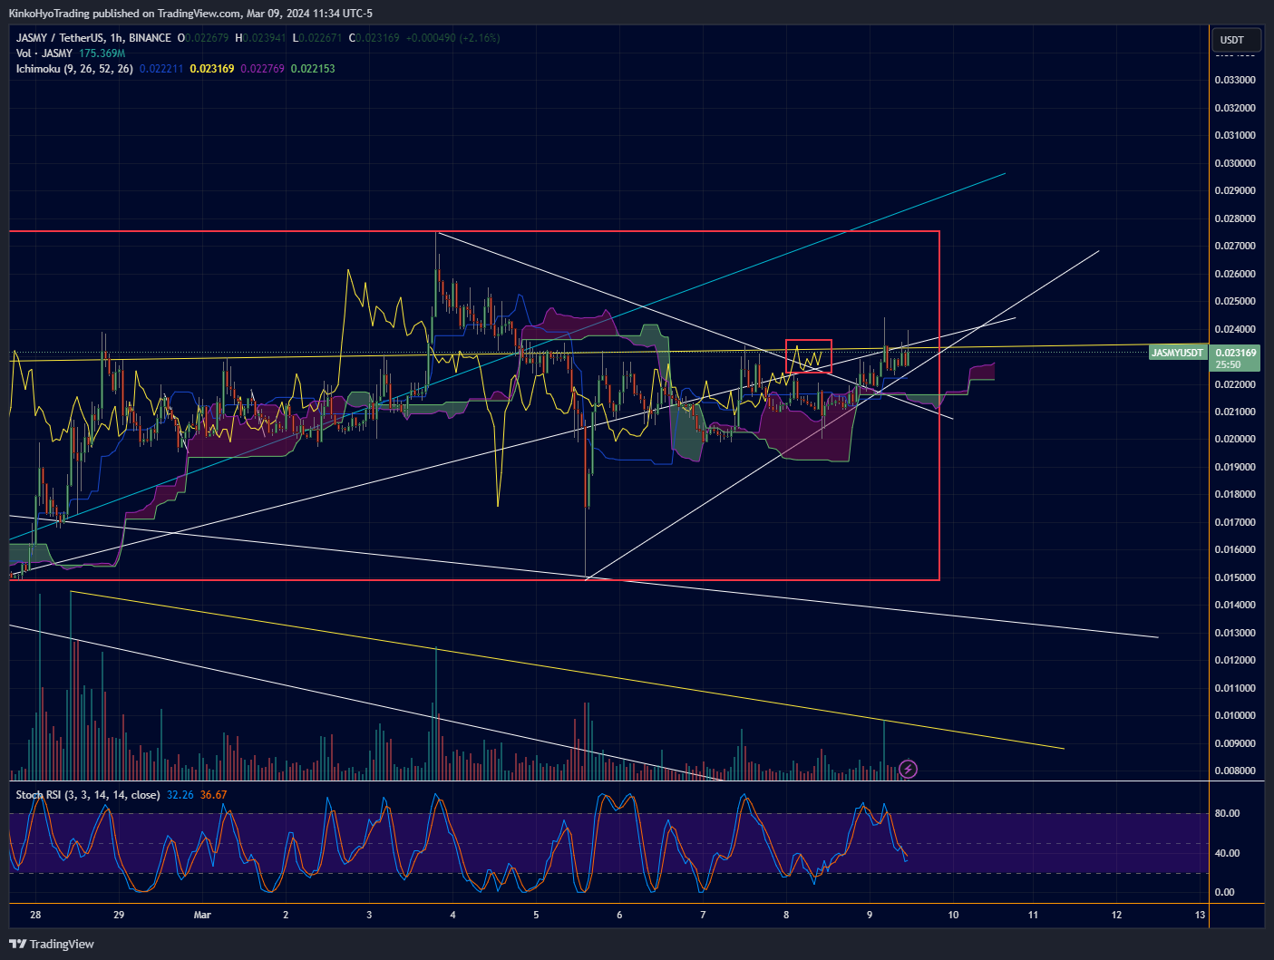Click the 0.030000 price axis label
1274x960 pixels.
coord(1235,163)
